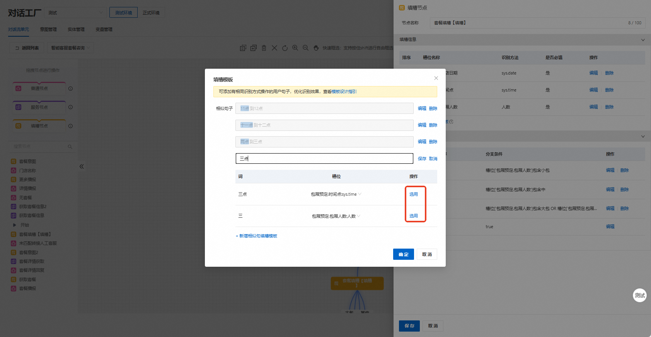Open slot dropdown 包厢预定.包厢人数:人数
Viewport: 651px width, 337px height.
[x=336, y=216]
